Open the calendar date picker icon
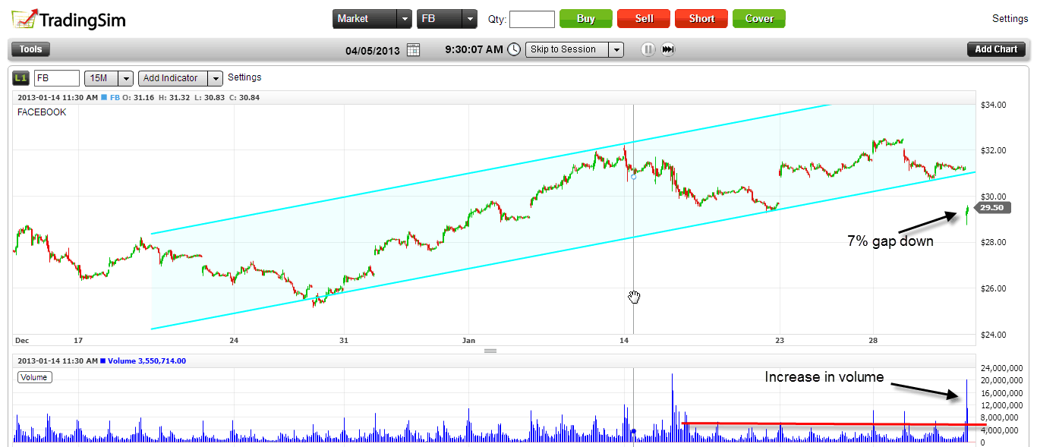Viewport: 1037px width, 447px height. (413, 49)
